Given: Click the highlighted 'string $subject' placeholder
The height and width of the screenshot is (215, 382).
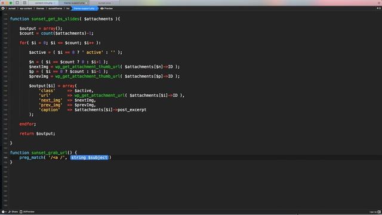Looking at the screenshot, I should 90,158.
